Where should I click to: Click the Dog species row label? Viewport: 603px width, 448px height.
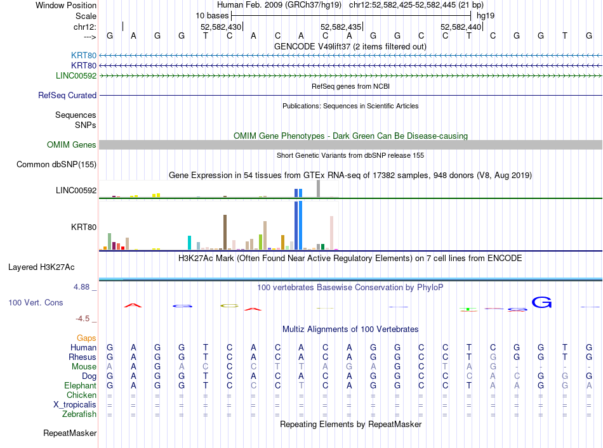click(x=89, y=376)
